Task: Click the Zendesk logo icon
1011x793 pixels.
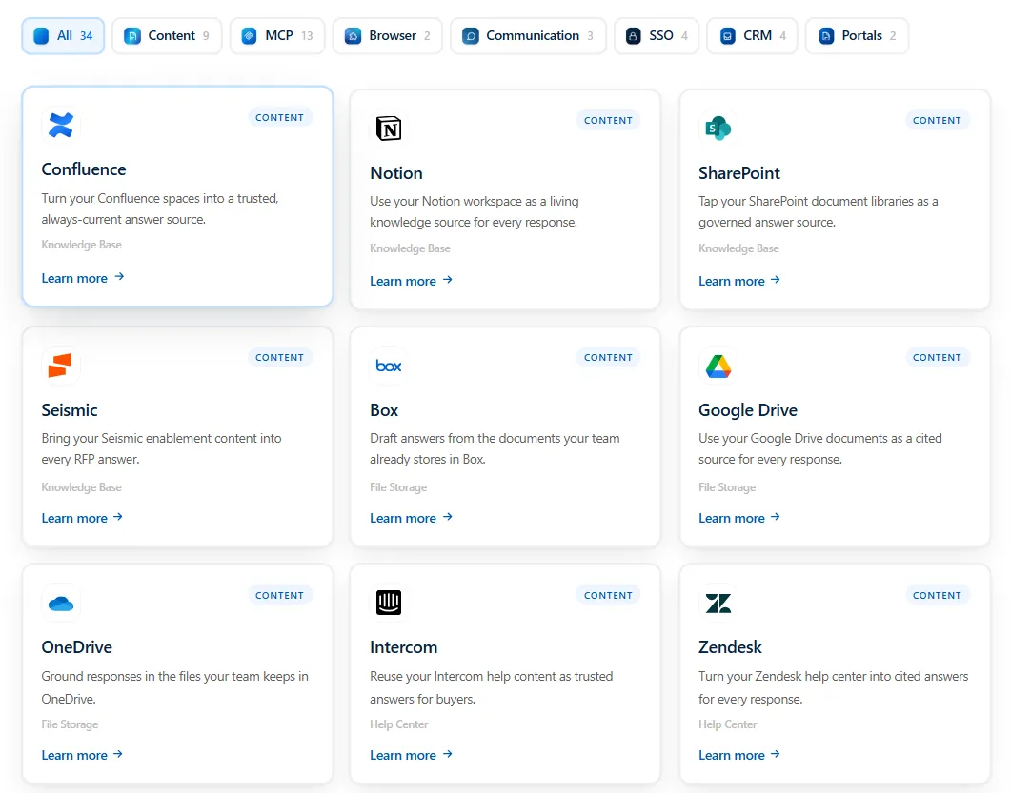Action: click(718, 603)
